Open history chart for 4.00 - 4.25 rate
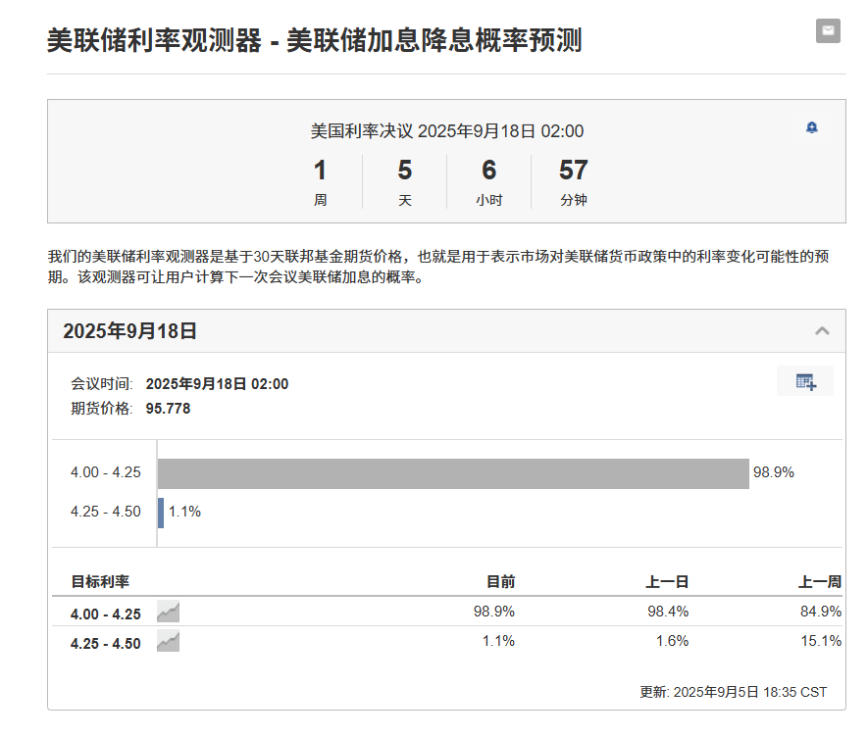Viewport: 868px width, 737px height. click(167, 611)
